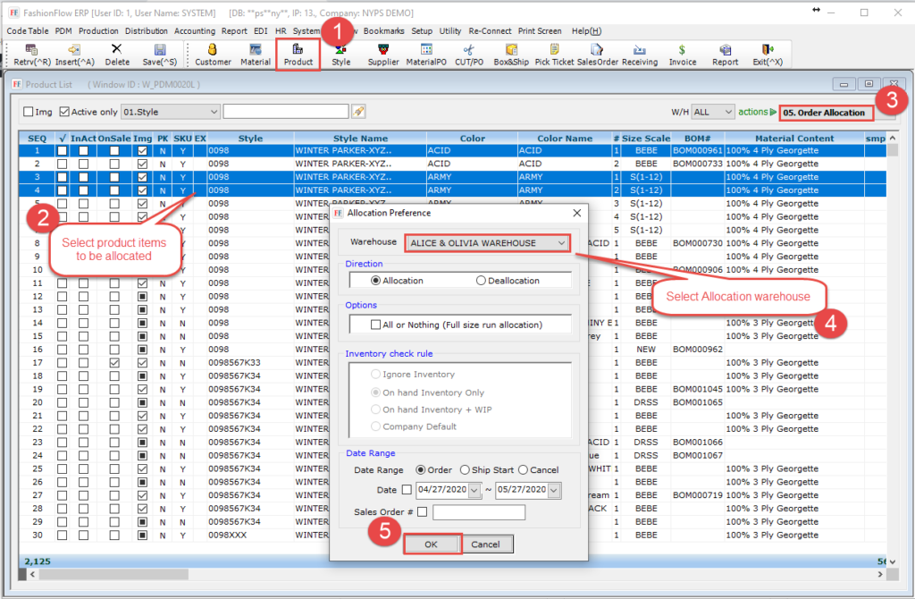Click the Invoice toolbar icon
The width and height of the screenshot is (915, 599).
pyautogui.click(x=682, y=55)
